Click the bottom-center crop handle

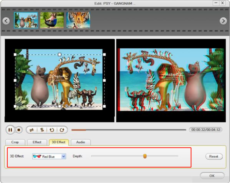coord(59,106)
